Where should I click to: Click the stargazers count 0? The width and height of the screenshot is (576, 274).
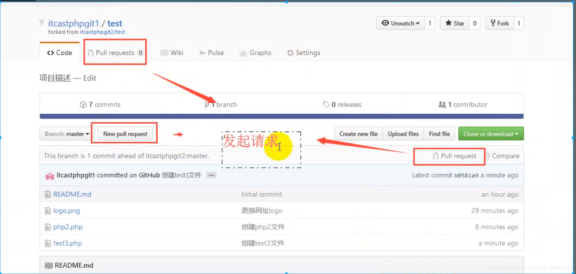pyautogui.click(x=475, y=23)
